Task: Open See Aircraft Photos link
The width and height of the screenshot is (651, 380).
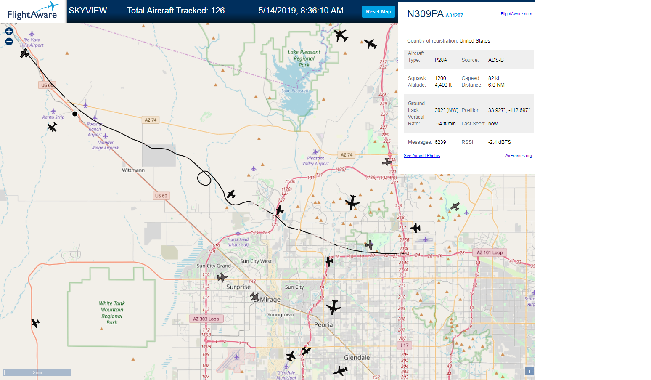Action: (422, 156)
